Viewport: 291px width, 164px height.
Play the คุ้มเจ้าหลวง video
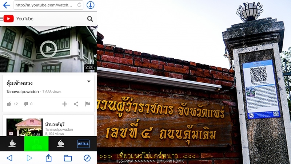48,49
